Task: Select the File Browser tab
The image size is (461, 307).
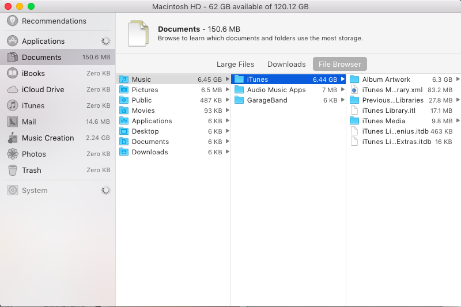Action: click(x=340, y=64)
